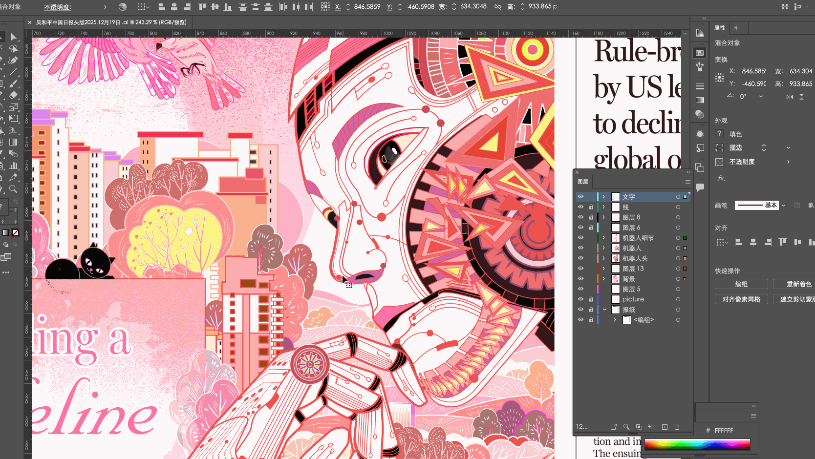The height and width of the screenshot is (459, 815).
Task: Open the Comments speech bubble panel
Action: [700, 188]
